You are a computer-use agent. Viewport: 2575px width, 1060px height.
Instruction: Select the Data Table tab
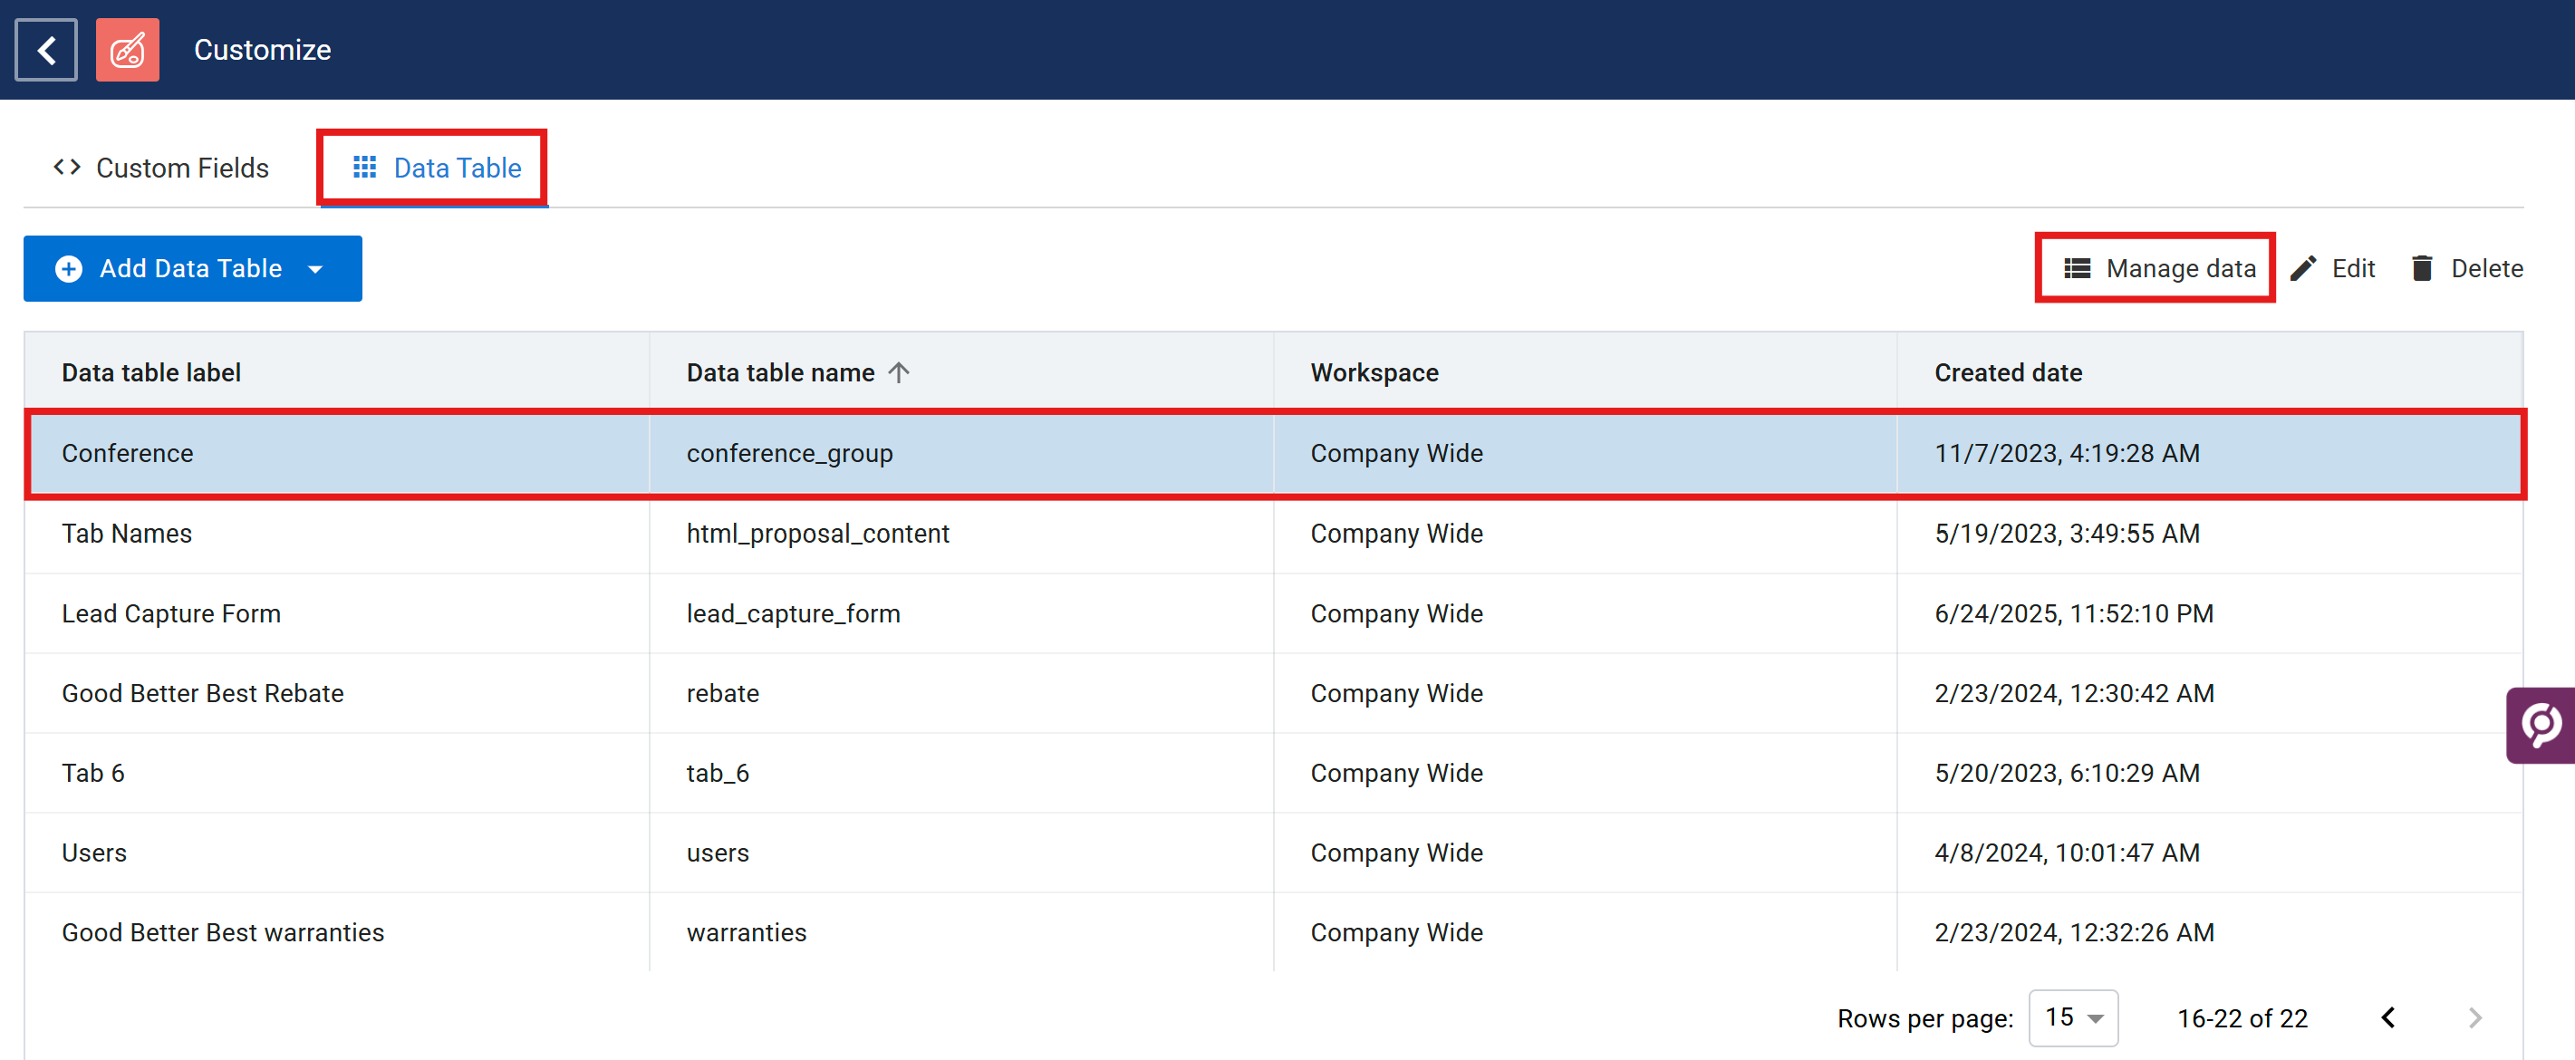coord(436,167)
